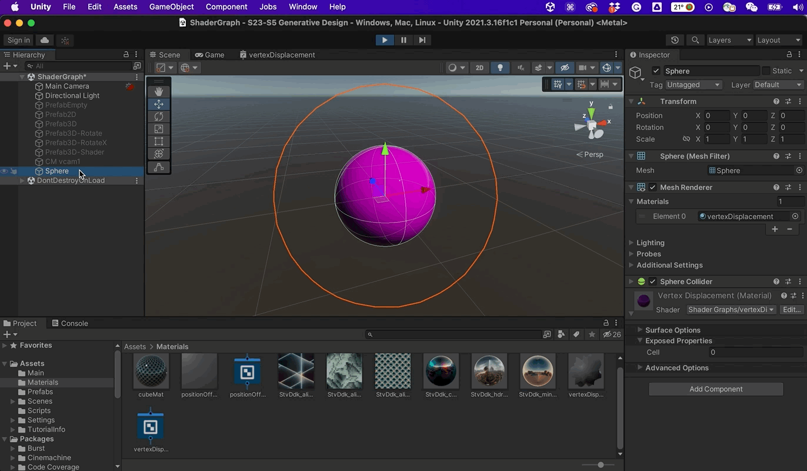Viewport: 807px width, 471px height.
Task: Open the Tag Untagged dropdown
Action: click(693, 85)
